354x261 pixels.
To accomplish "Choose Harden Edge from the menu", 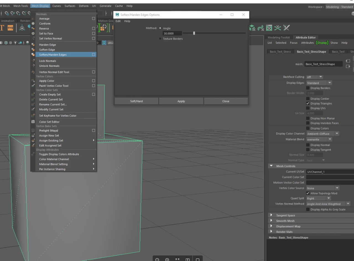I will 47,45.
